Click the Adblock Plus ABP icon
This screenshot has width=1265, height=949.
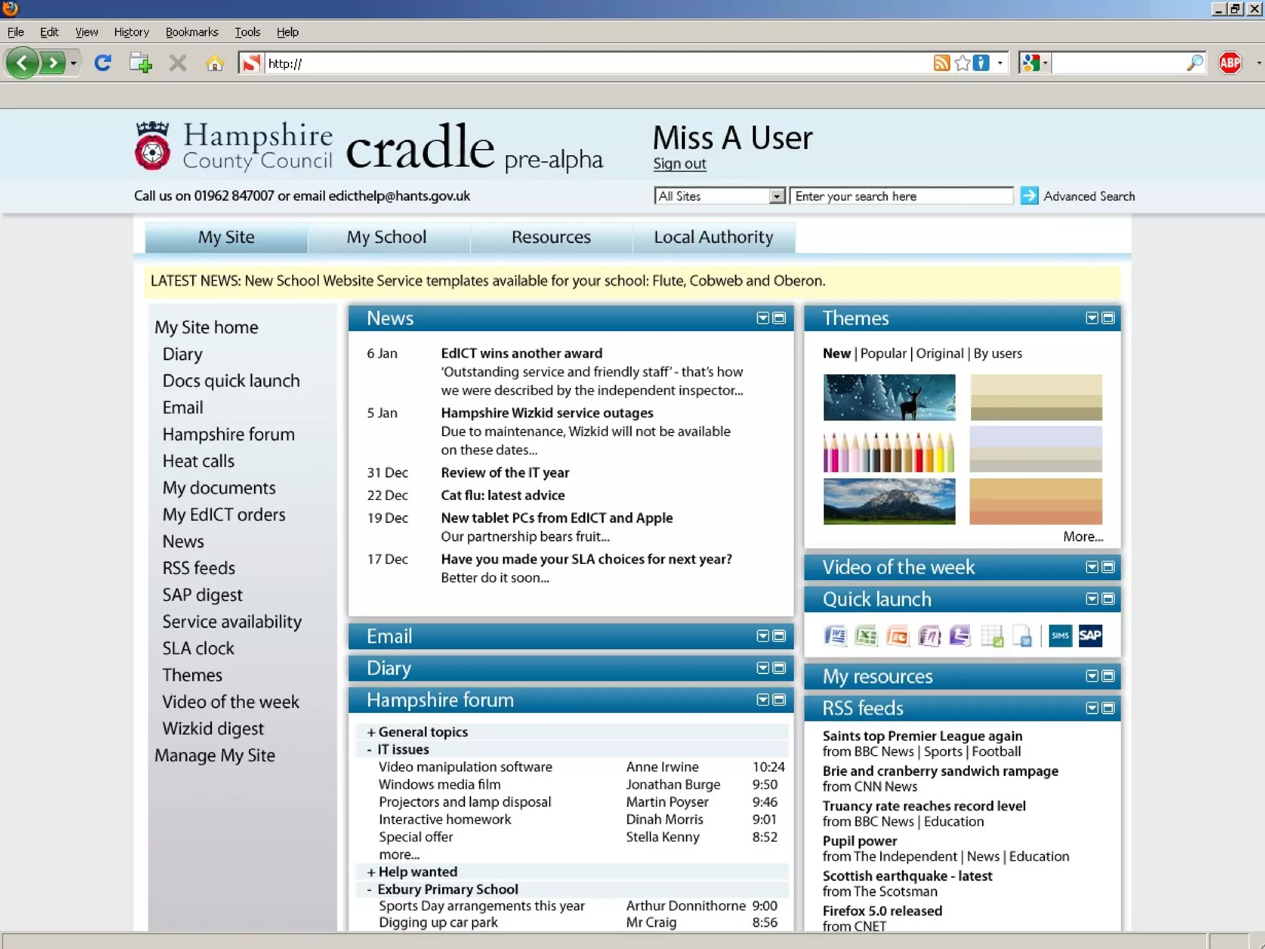coord(1230,63)
